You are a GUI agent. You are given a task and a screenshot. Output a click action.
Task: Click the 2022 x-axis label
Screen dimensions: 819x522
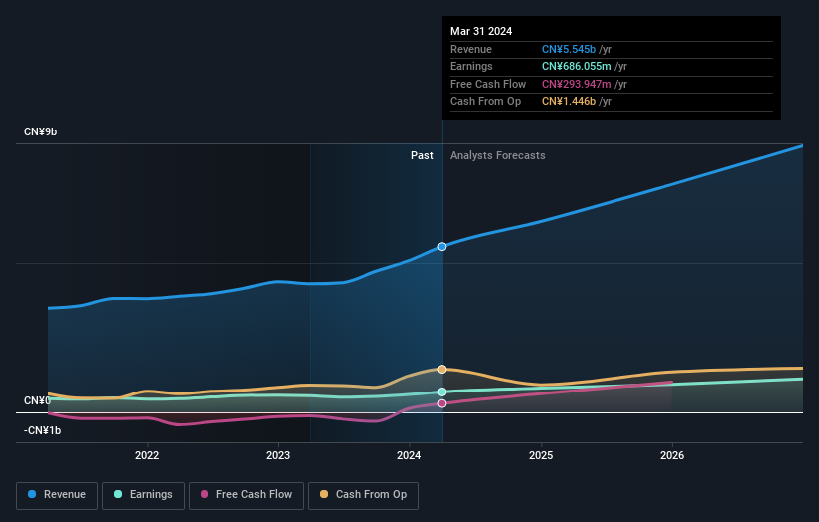click(x=147, y=455)
